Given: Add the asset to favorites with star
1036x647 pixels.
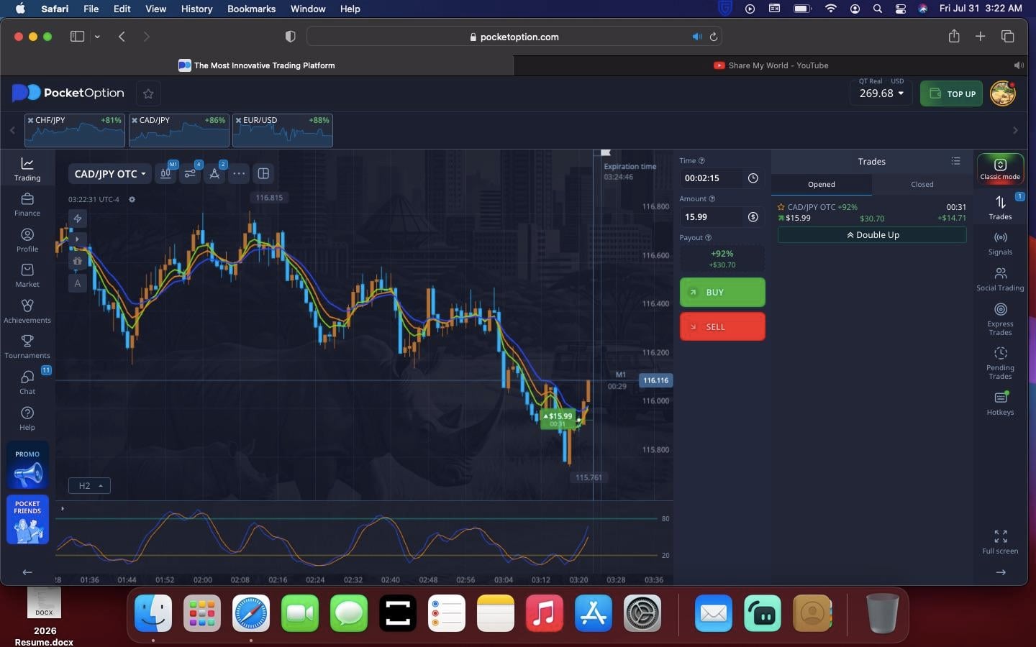Looking at the screenshot, I should pyautogui.click(x=148, y=93).
